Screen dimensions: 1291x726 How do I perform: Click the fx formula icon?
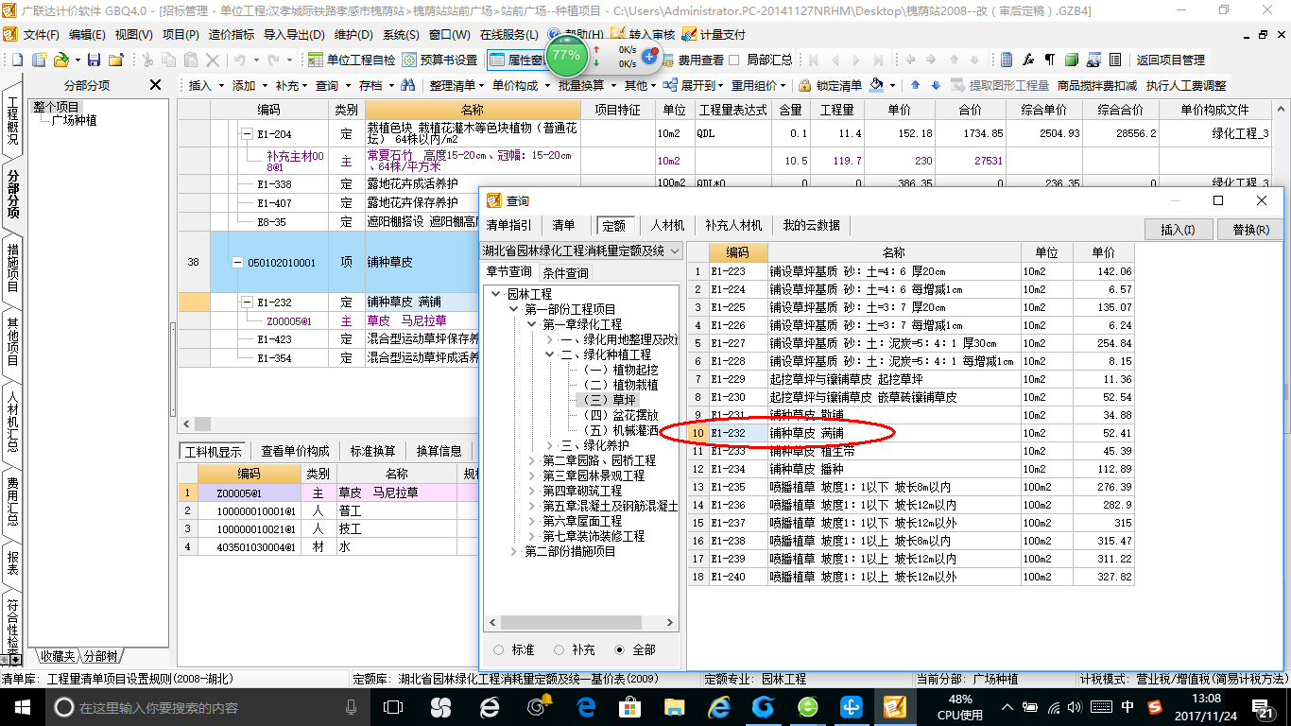click(1027, 60)
